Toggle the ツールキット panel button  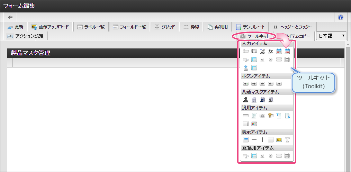tap(254, 36)
